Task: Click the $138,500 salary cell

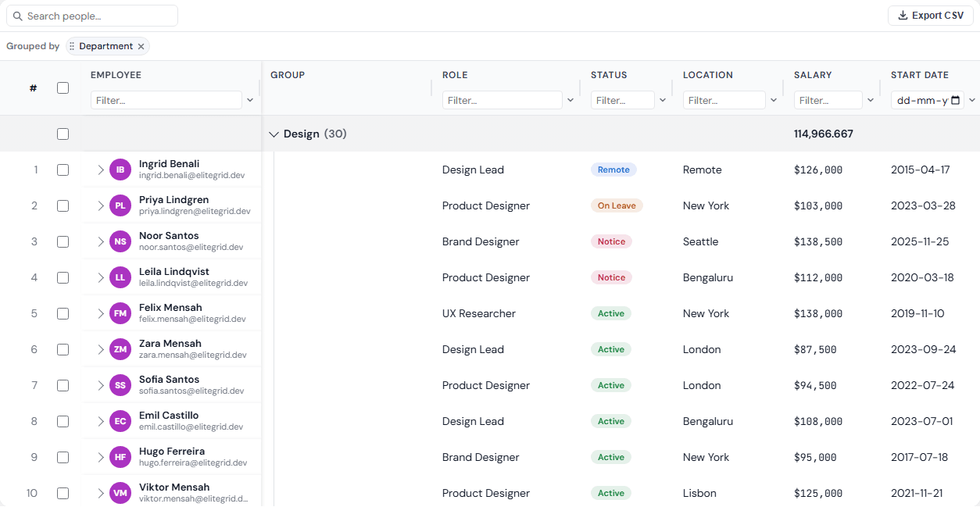Action: (x=818, y=241)
